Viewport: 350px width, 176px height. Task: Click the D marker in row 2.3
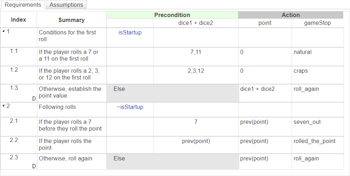[34, 166]
